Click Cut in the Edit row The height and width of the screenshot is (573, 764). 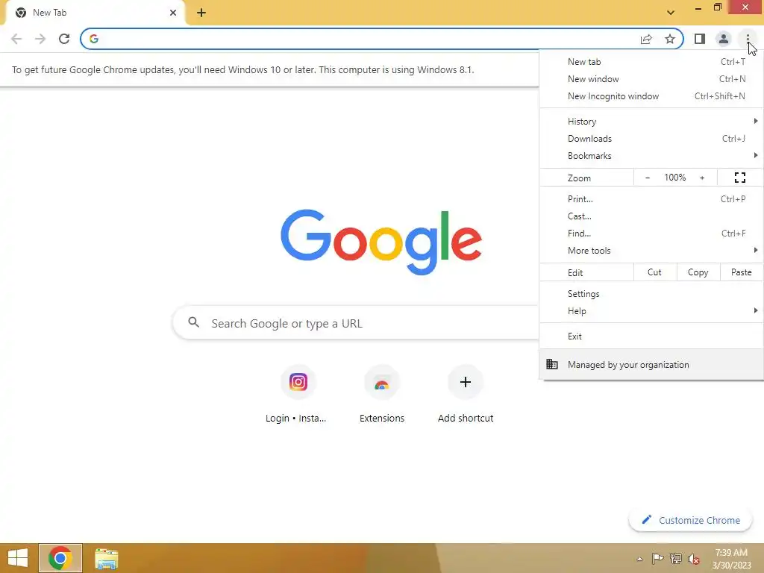655,272
